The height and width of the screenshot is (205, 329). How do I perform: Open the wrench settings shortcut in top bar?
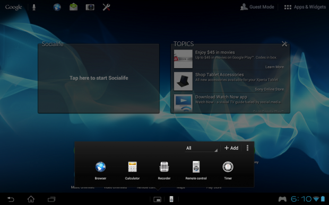106,7
